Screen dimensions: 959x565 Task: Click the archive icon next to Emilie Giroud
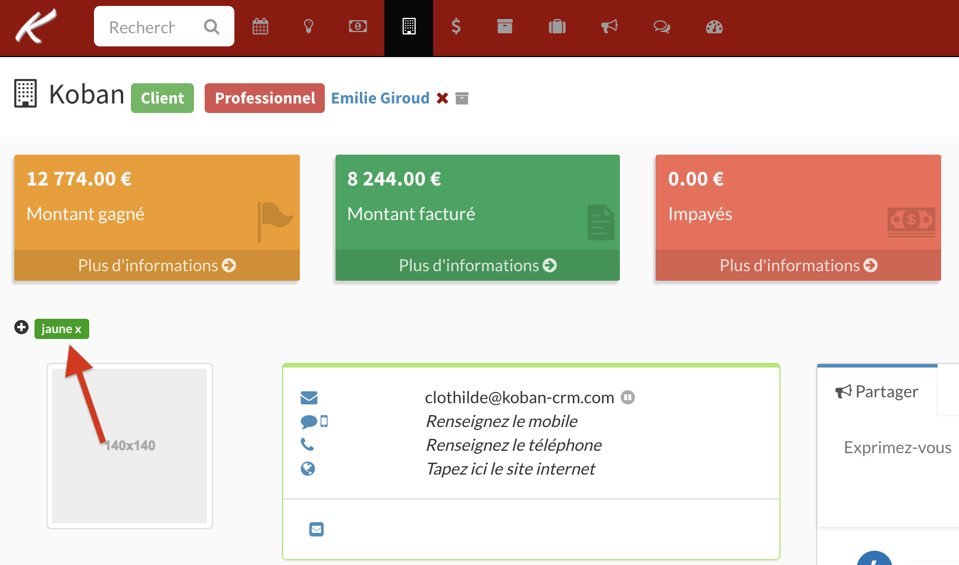[462, 98]
